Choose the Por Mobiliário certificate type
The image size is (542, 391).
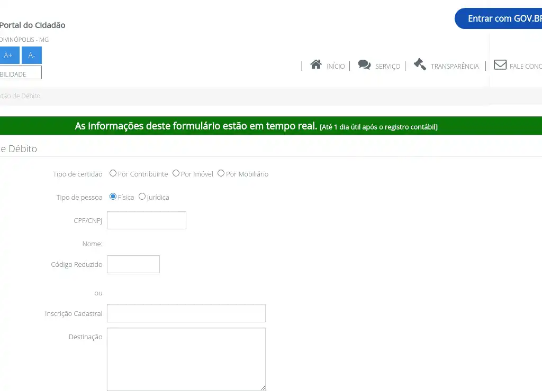pos(221,173)
